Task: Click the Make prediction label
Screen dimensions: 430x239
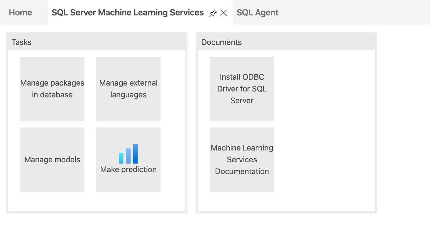Action: click(x=128, y=169)
